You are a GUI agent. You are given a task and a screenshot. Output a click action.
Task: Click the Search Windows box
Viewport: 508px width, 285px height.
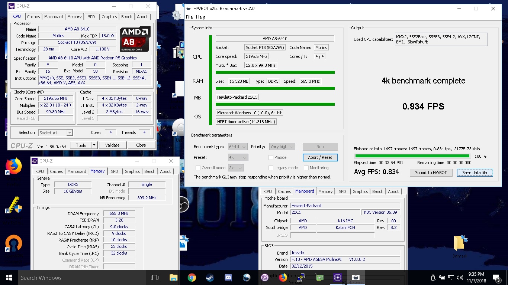pos(81,278)
